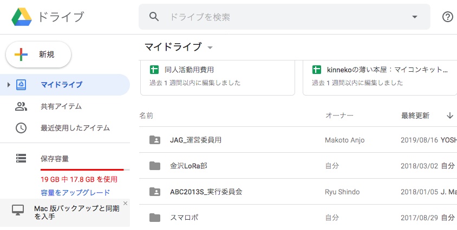Click the Sheets icon on 同人活動用費用
Screen dimensions: 457x230
(x=154, y=70)
